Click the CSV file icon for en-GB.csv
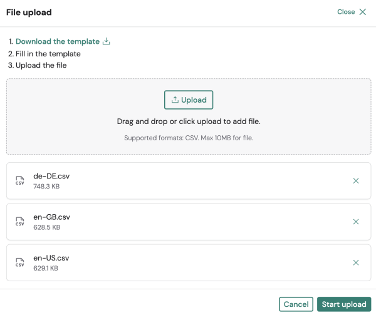 pyautogui.click(x=20, y=222)
